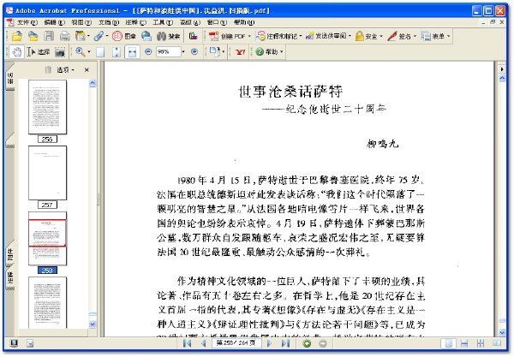Click the digital editions icon after 搜索
The image size is (514, 357).
click(x=193, y=36)
